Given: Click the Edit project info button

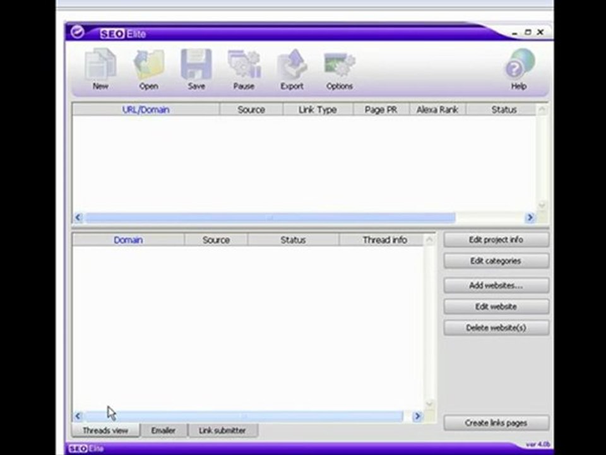Looking at the screenshot, I should pos(496,240).
